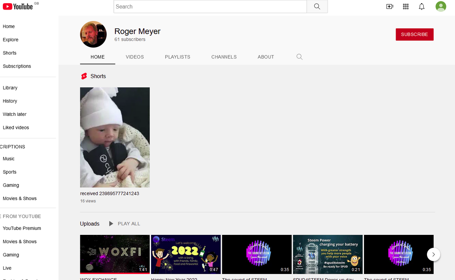Screen dimensions: 455x280
Task: Switch to the CHANNELS tab
Action: coord(224,57)
